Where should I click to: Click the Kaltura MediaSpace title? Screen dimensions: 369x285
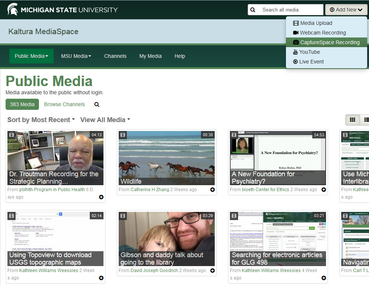click(43, 32)
